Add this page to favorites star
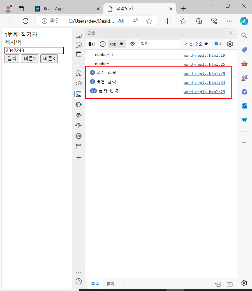The image size is (252, 291). [149, 21]
